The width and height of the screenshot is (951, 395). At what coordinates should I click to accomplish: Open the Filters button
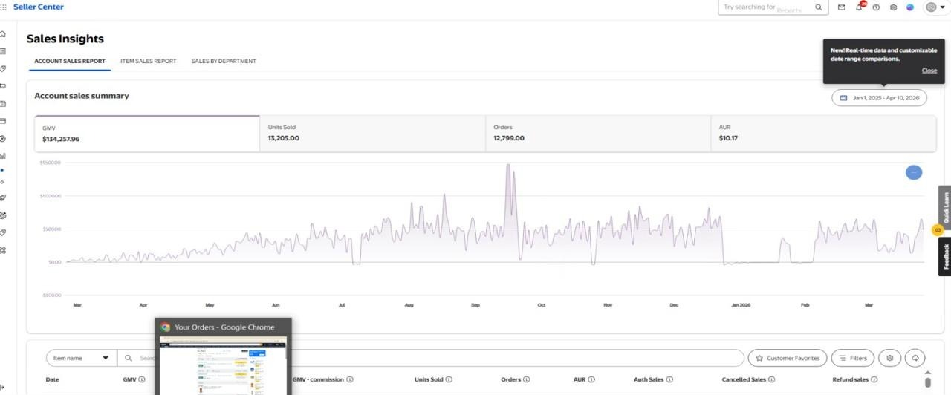coord(852,358)
